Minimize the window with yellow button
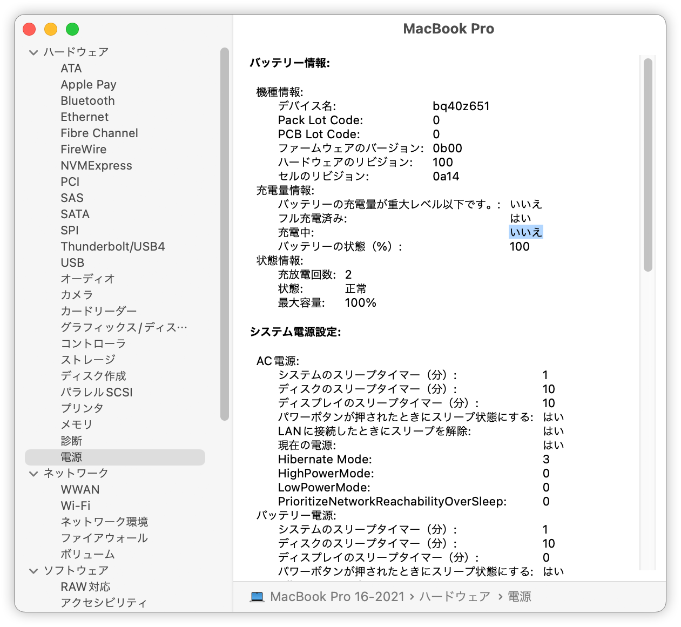The height and width of the screenshot is (627, 681). coord(51,29)
